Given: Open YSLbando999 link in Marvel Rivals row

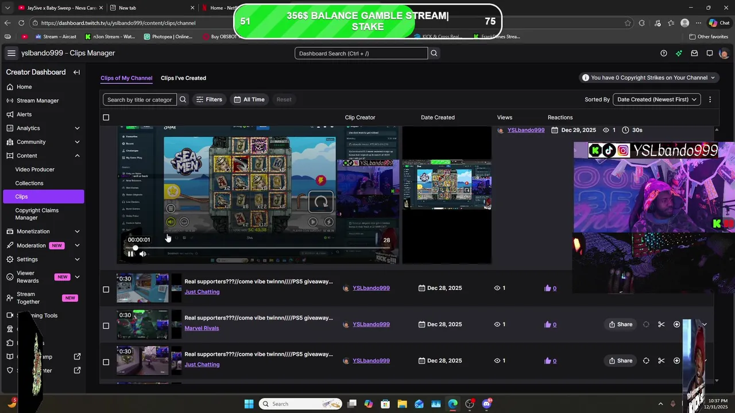Looking at the screenshot, I should pos(371,324).
